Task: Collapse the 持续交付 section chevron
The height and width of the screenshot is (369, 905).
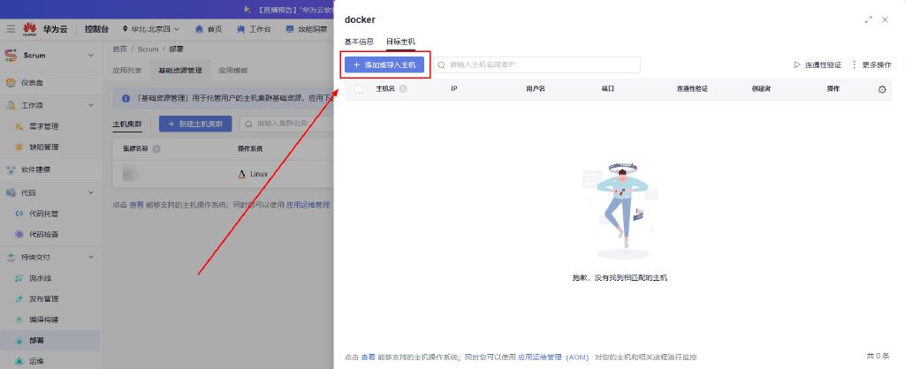Action: coord(91,257)
